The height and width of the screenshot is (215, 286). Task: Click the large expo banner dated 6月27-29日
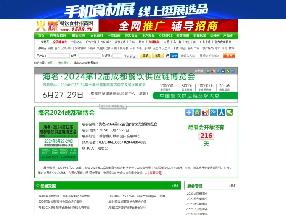136,85
